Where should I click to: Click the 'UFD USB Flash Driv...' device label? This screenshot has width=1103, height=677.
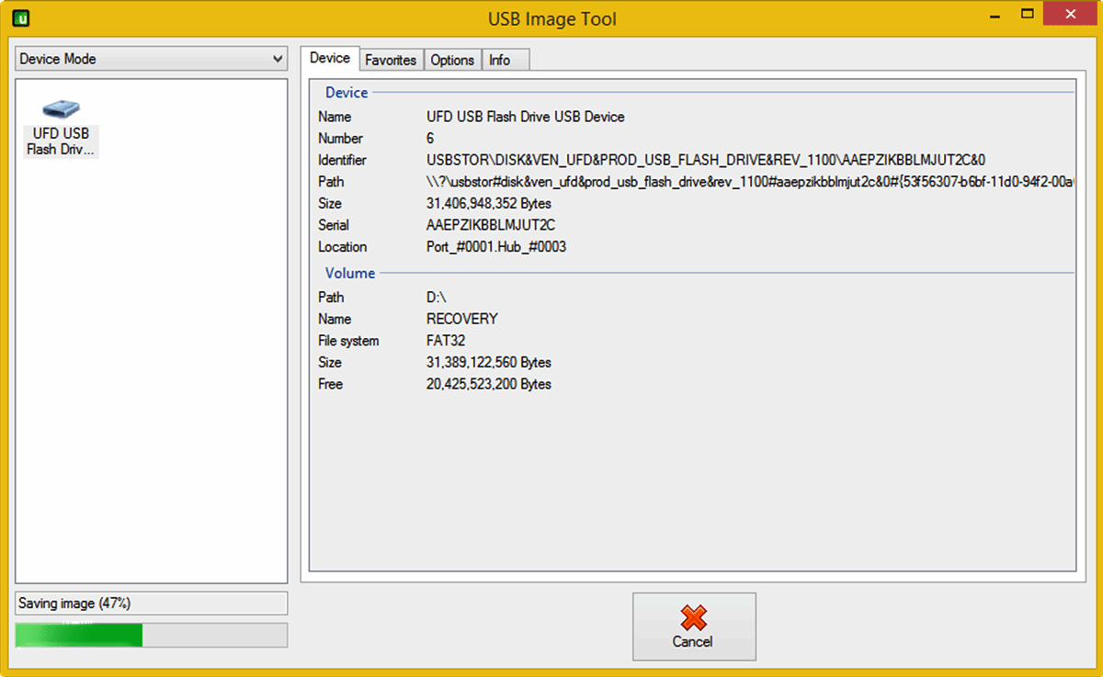61,141
